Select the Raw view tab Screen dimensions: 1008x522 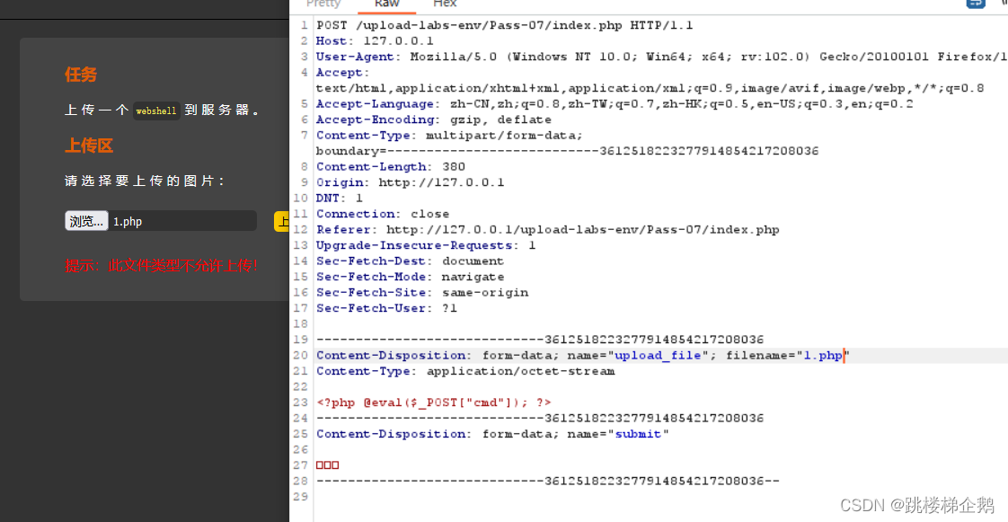tap(387, 4)
